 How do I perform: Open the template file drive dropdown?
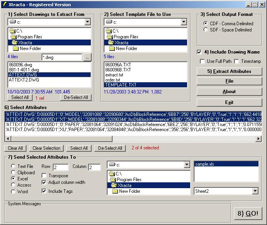click(x=184, y=22)
